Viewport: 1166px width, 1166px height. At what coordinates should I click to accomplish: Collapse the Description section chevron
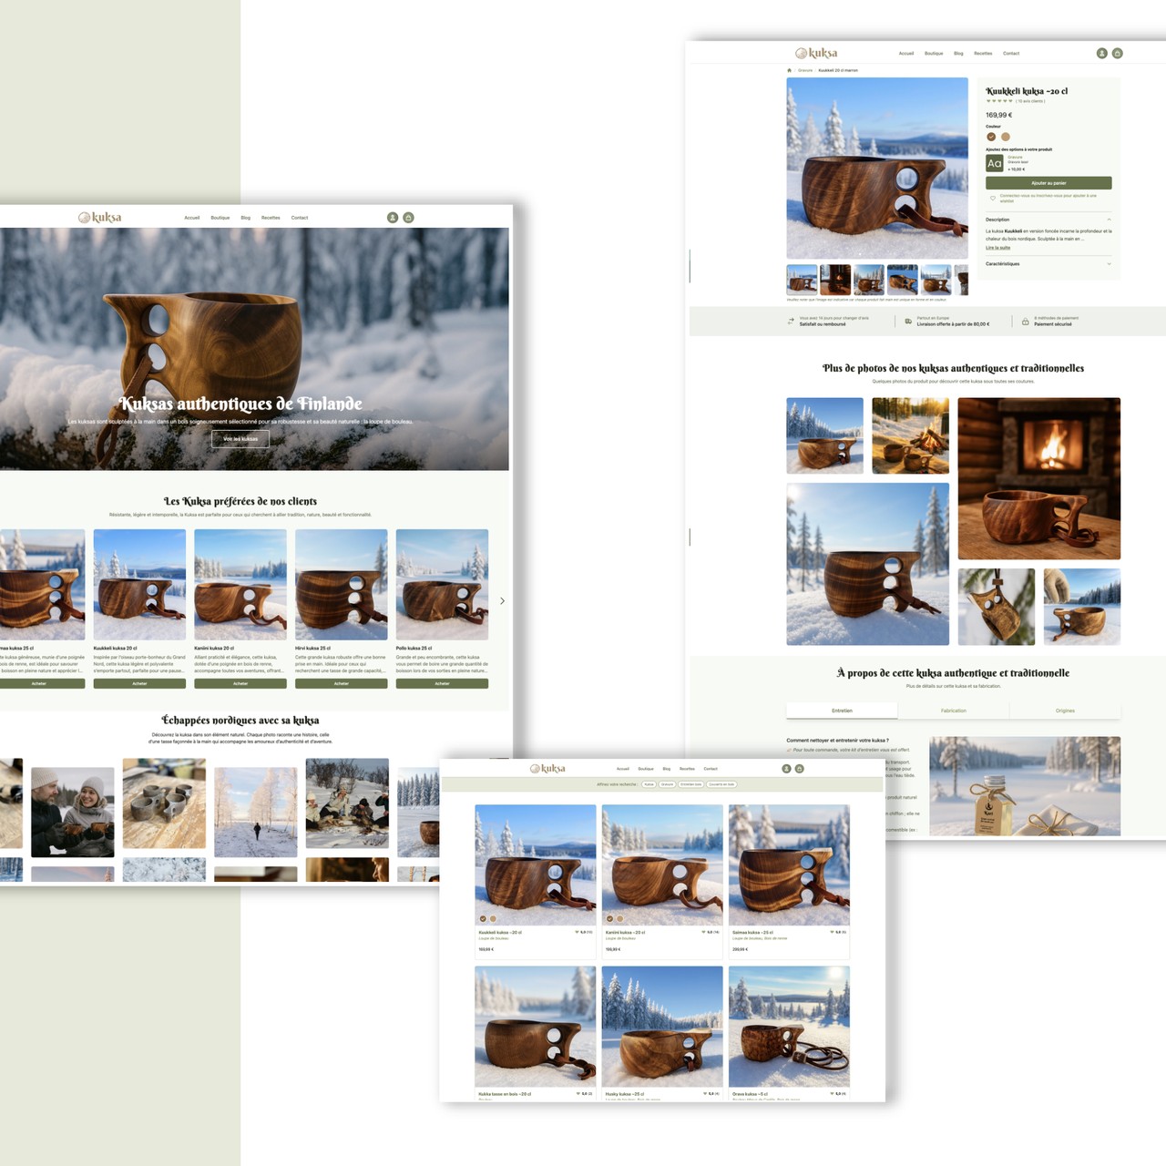(1109, 220)
